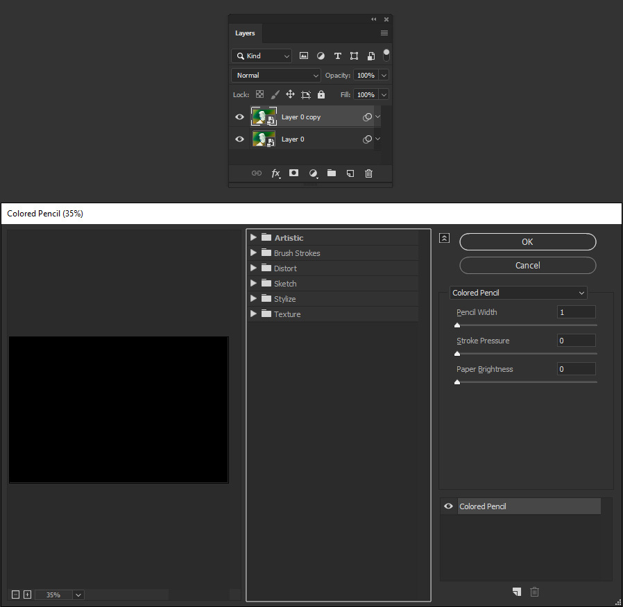Click the Paper Brightness value field
Viewport: 623px width, 607px height.
[576, 369]
